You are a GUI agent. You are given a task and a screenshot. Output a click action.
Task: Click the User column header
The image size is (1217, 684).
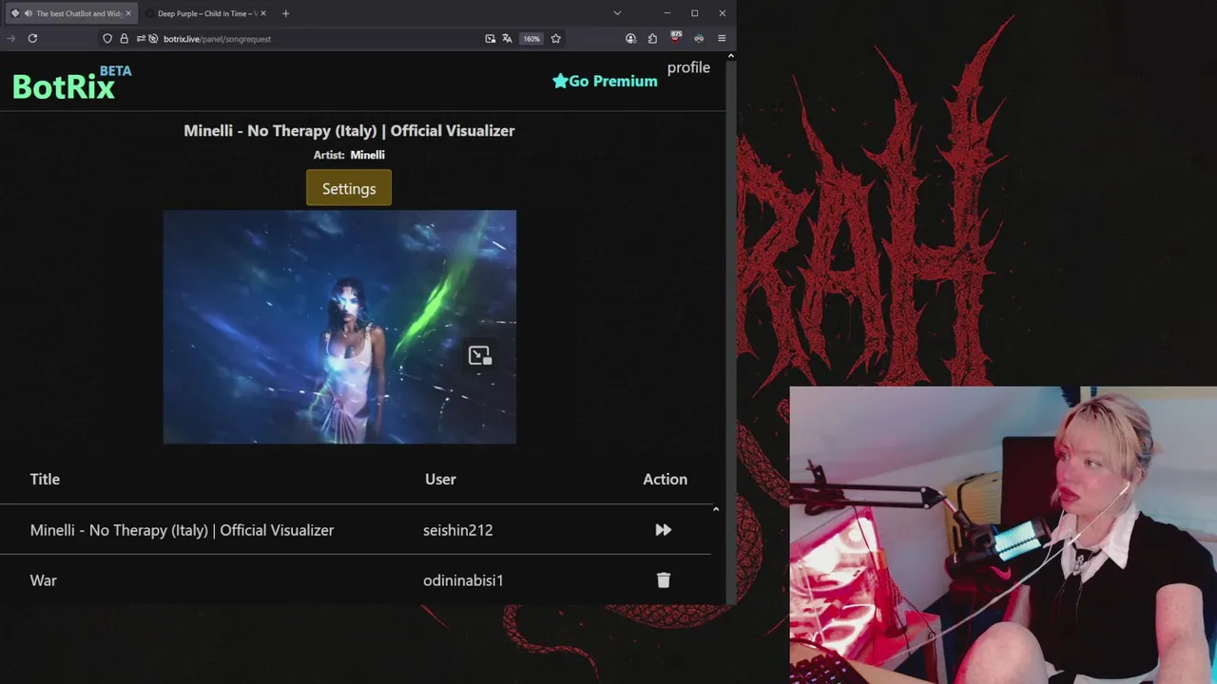coord(440,479)
